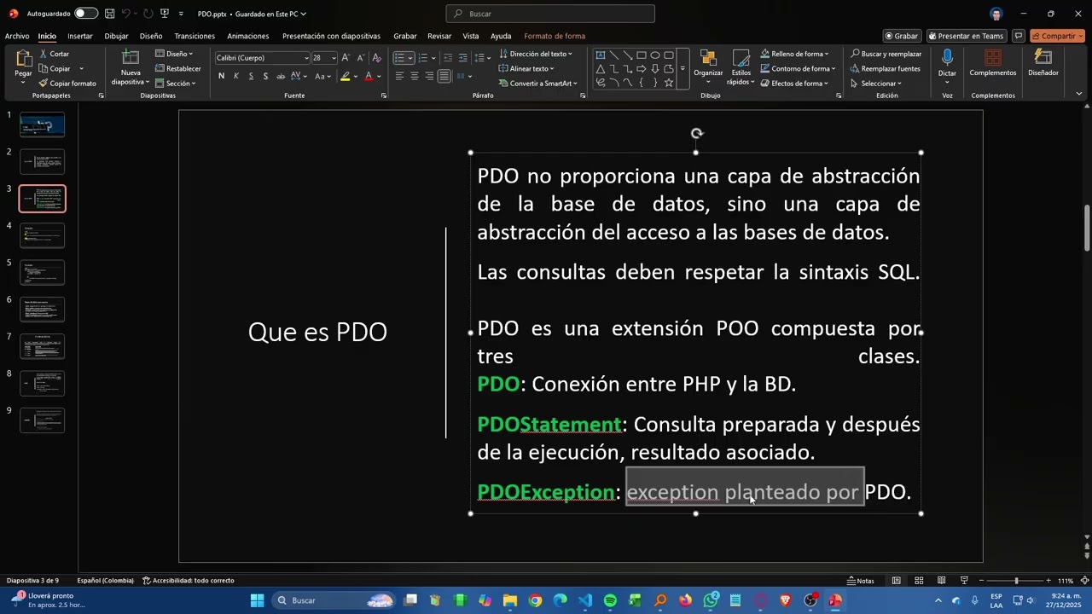This screenshot has height=614, width=1092.
Task: Open Formato de forma tab
Action: (555, 36)
